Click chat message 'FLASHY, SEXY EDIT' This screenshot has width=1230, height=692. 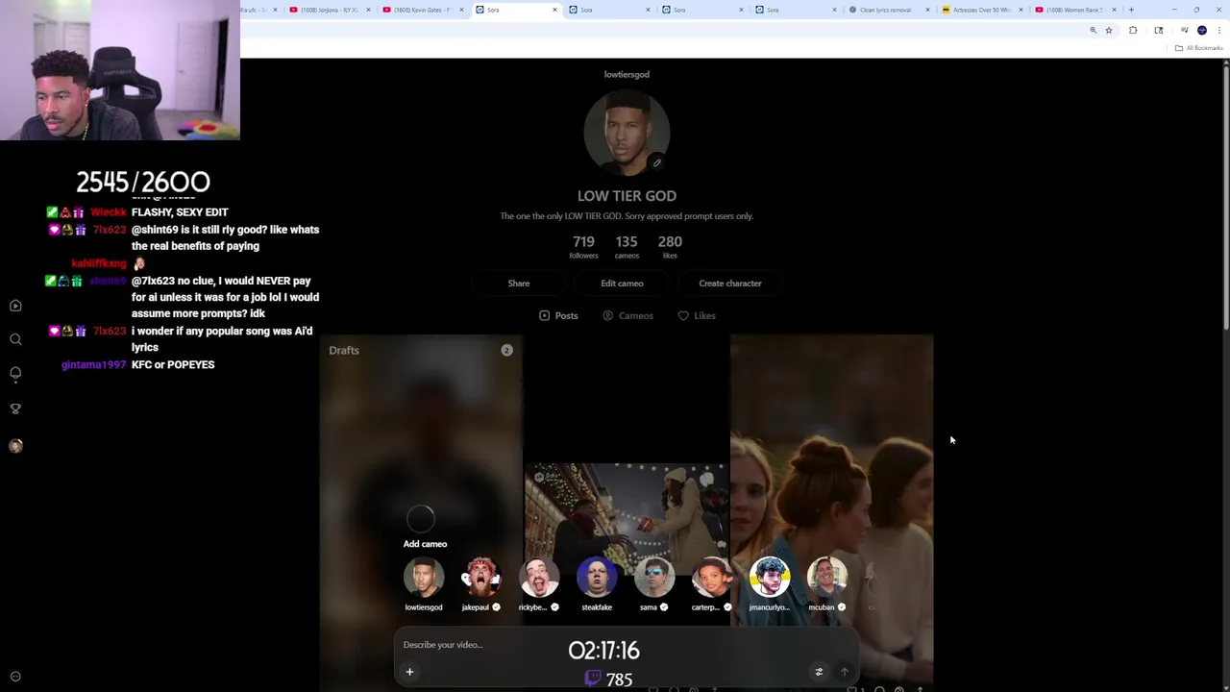(180, 212)
